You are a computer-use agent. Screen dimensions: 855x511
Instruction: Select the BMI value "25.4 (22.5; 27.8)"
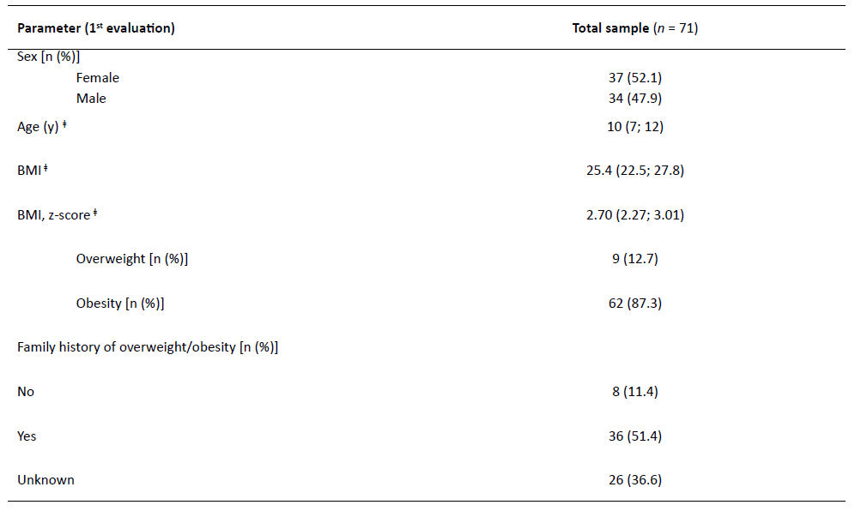pyautogui.click(x=634, y=171)
